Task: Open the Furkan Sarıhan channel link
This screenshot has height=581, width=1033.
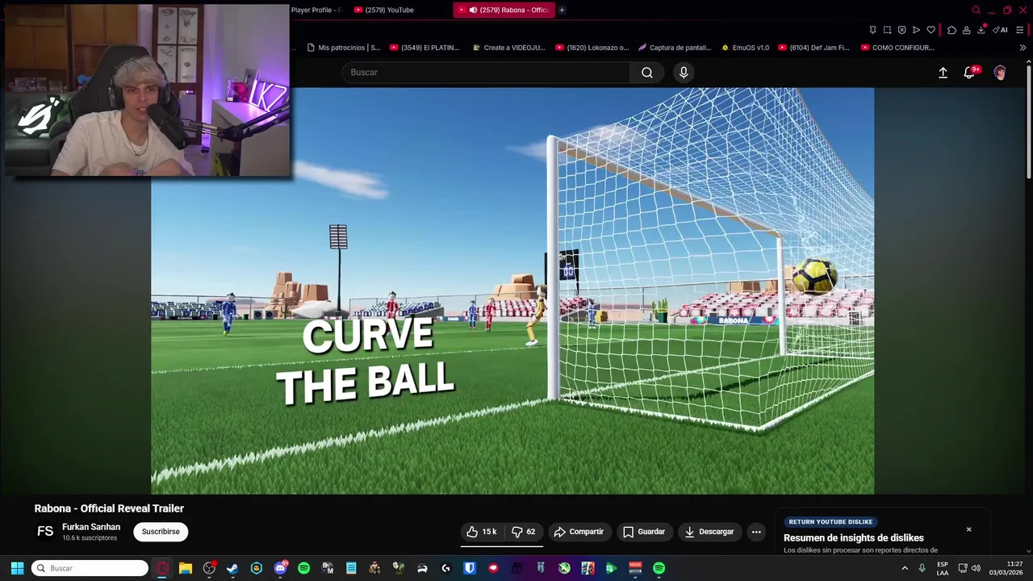Action: pos(91,527)
